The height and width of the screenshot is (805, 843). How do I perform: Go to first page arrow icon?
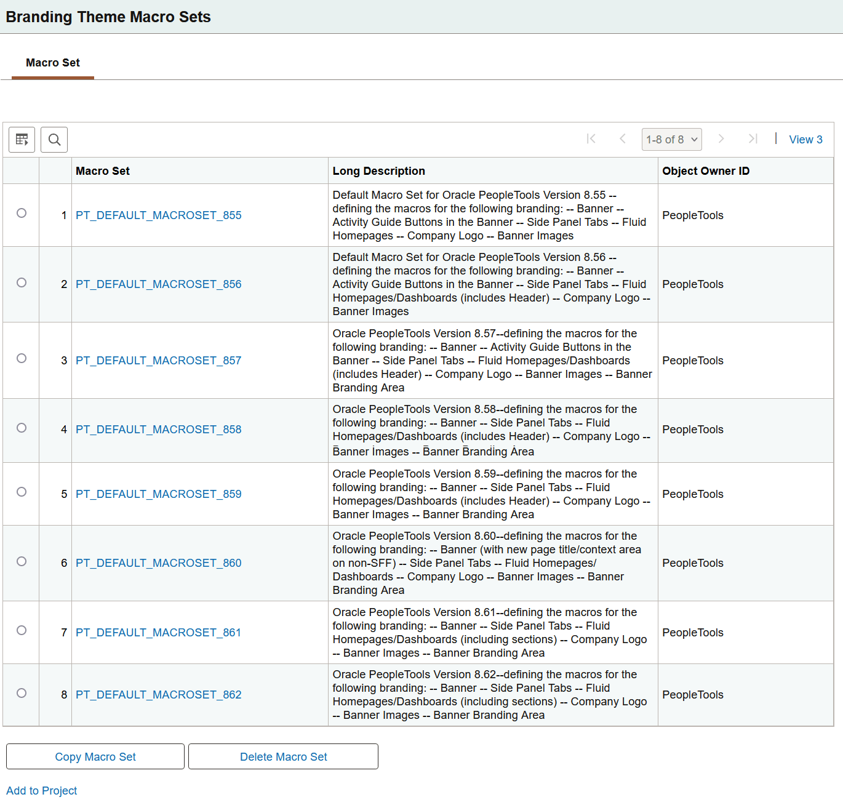[x=591, y=139]
